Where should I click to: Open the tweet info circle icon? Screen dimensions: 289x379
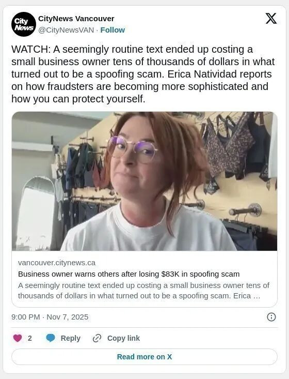pyautogui.click(x=271, y=317)
